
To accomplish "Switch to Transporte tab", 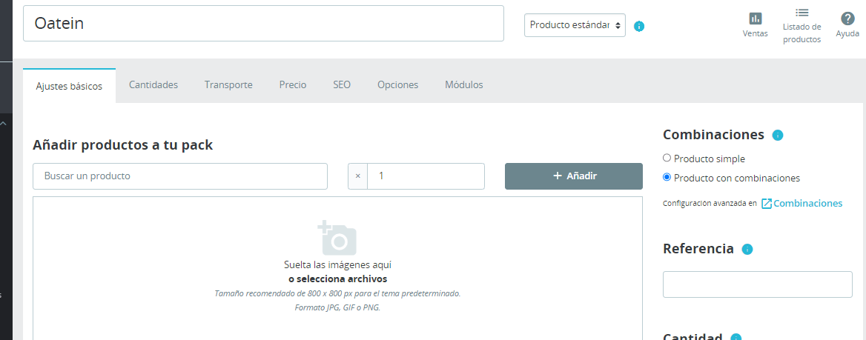I will [228, 85].
